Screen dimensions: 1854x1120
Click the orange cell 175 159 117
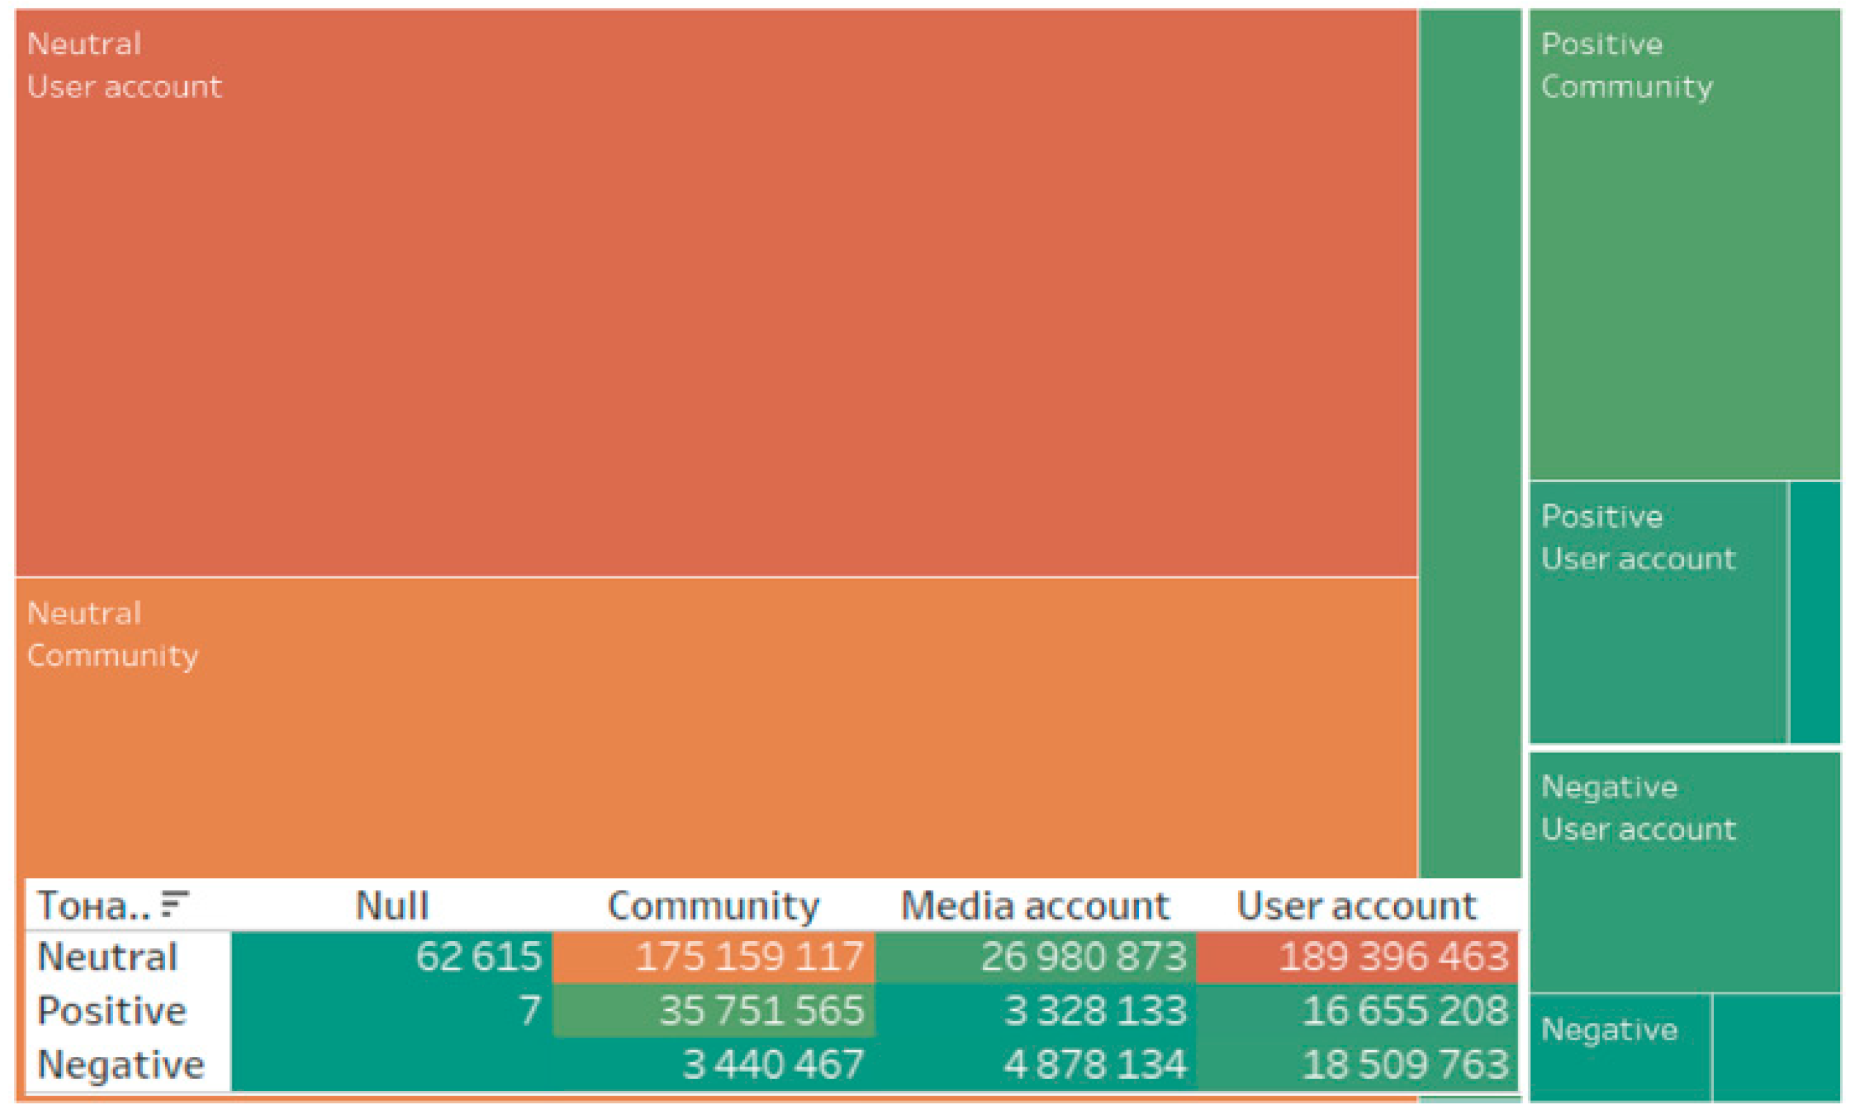(x=713, y=957)
